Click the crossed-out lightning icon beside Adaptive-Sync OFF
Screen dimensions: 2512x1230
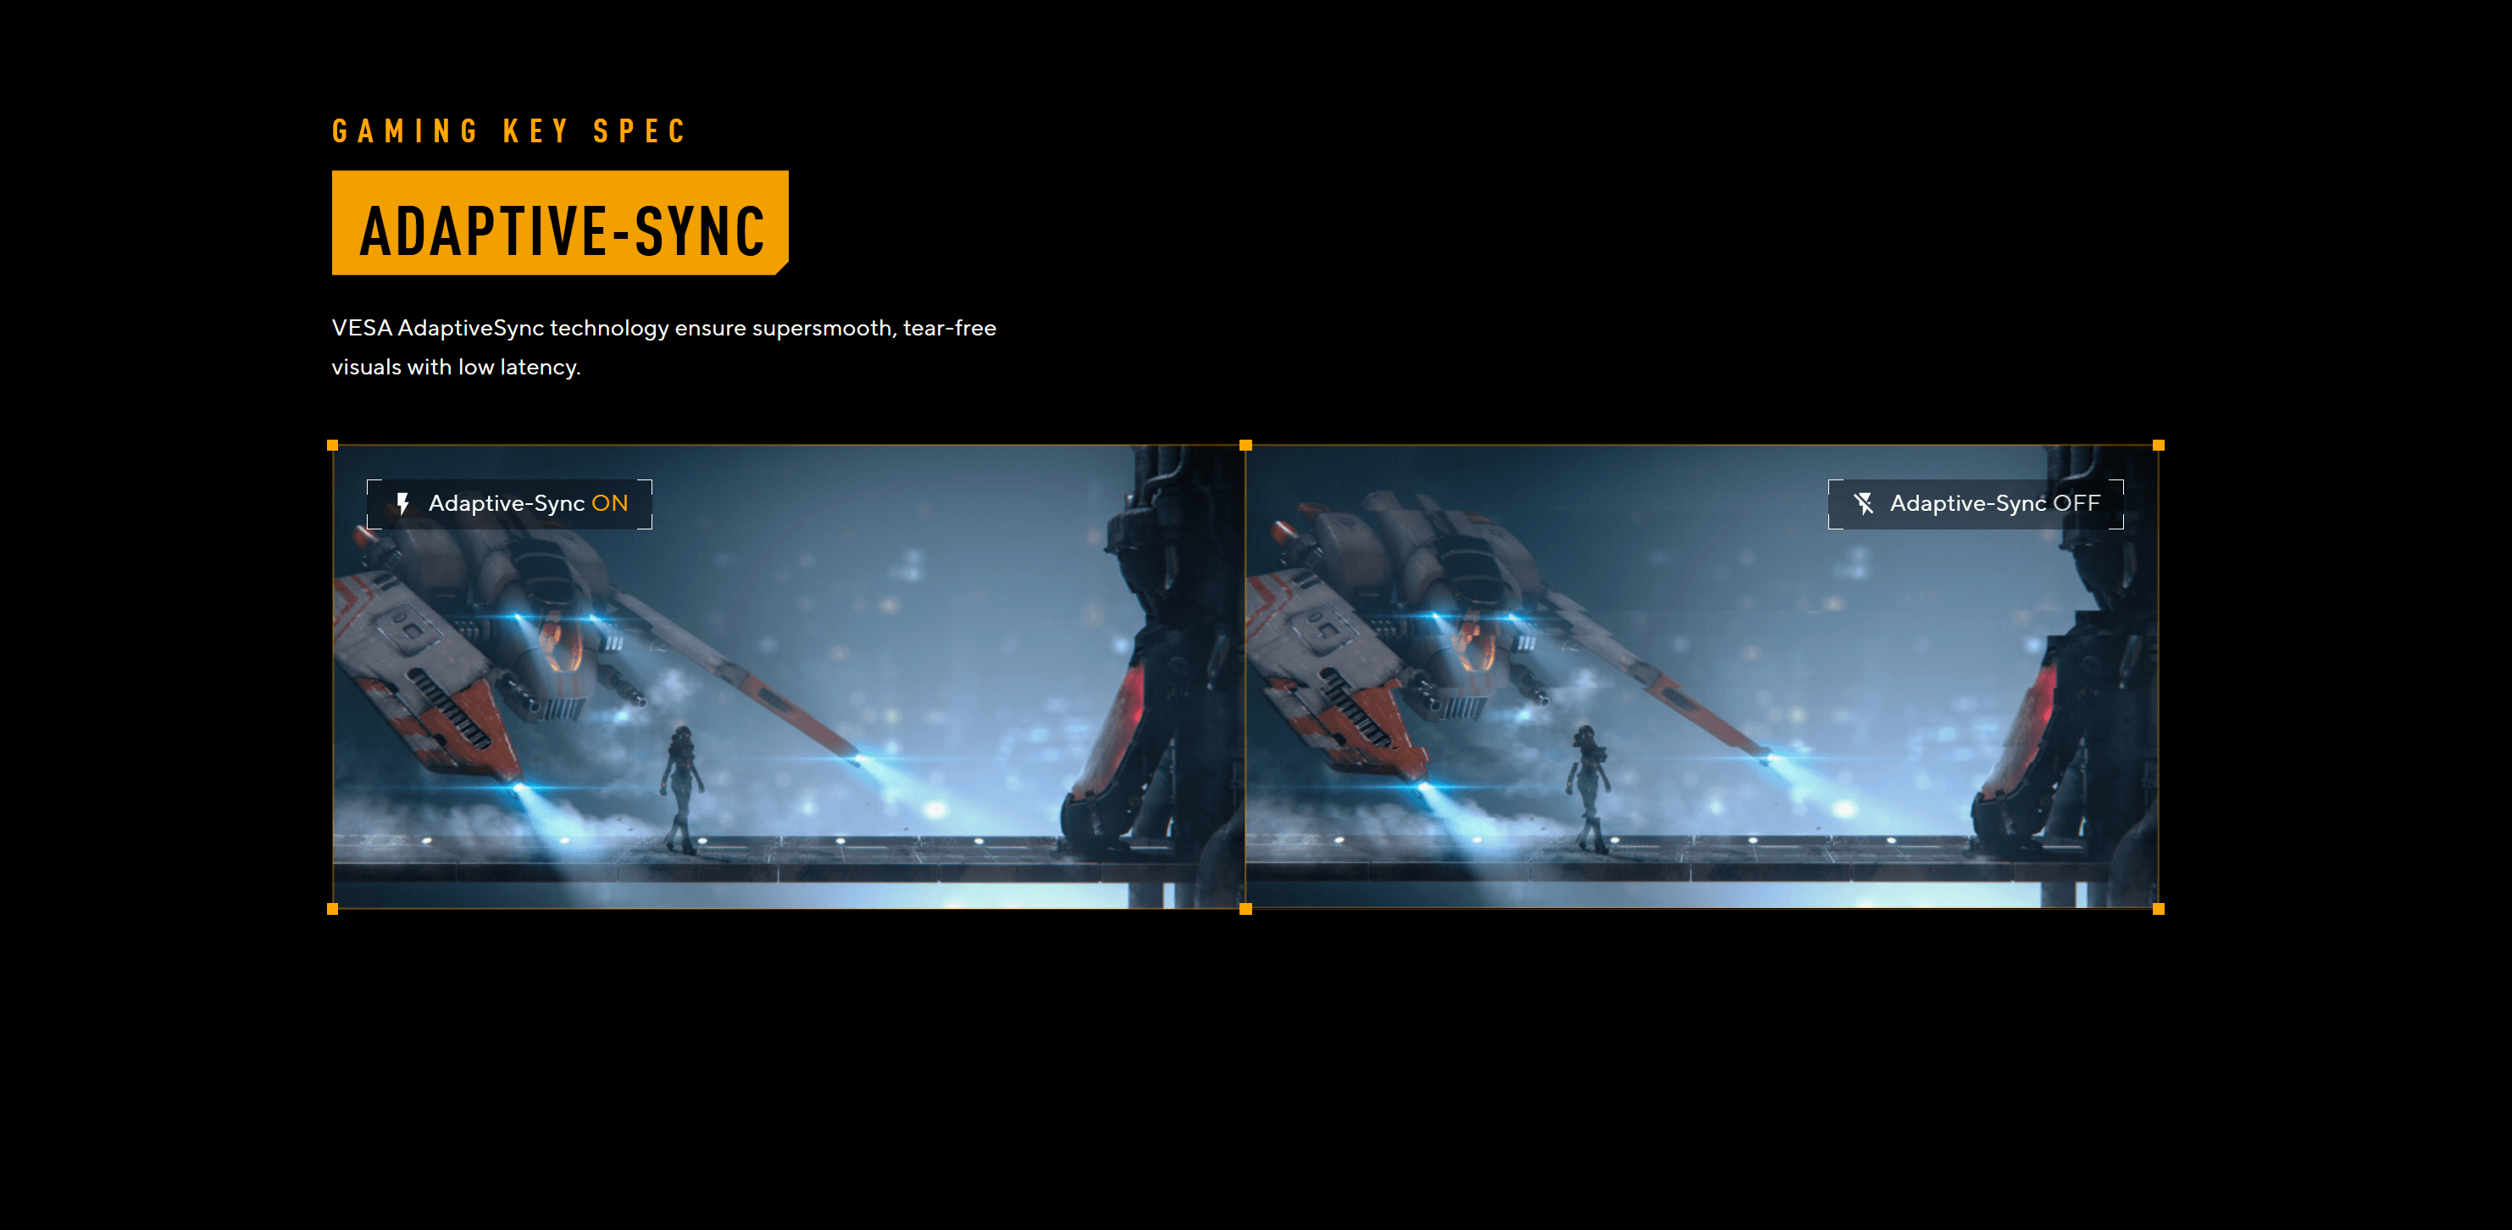[1864, 504]
